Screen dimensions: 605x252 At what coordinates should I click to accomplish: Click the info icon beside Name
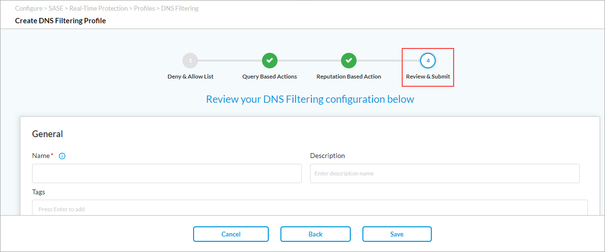coord(62,156)
